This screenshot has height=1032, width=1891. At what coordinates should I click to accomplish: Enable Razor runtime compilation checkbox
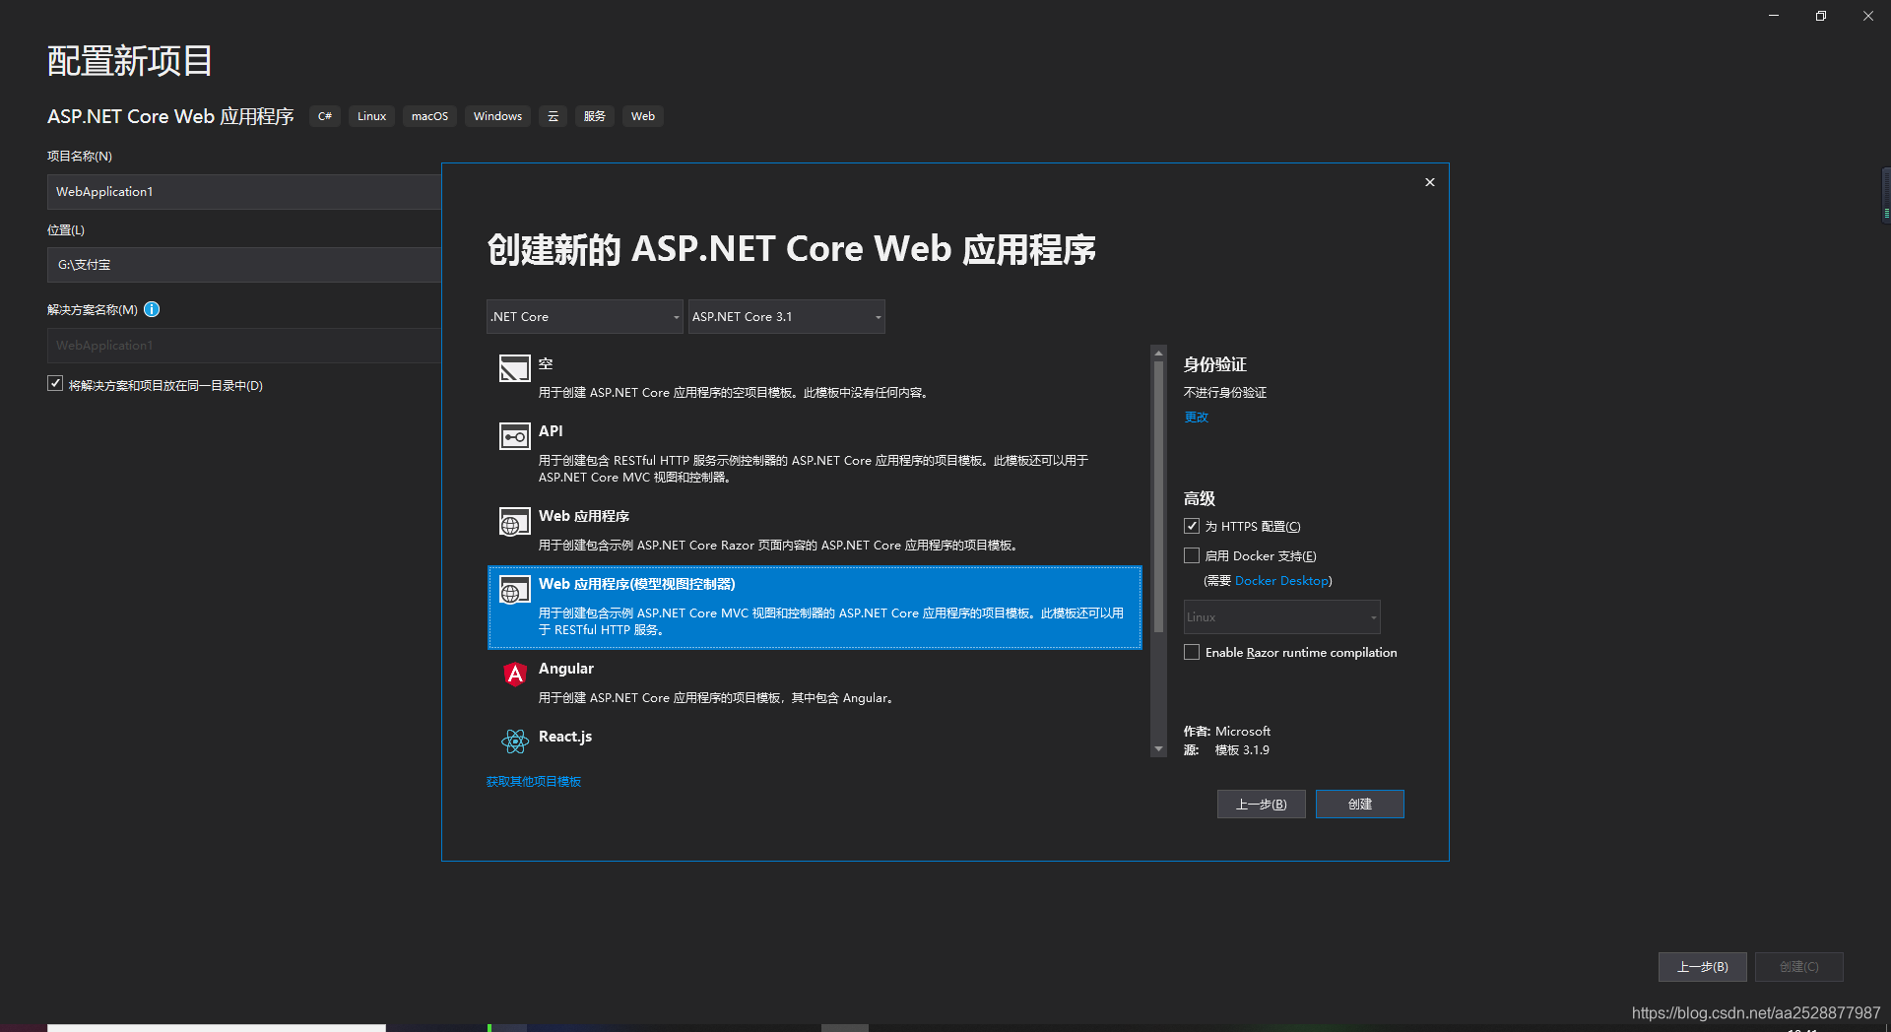(1192, 652)
